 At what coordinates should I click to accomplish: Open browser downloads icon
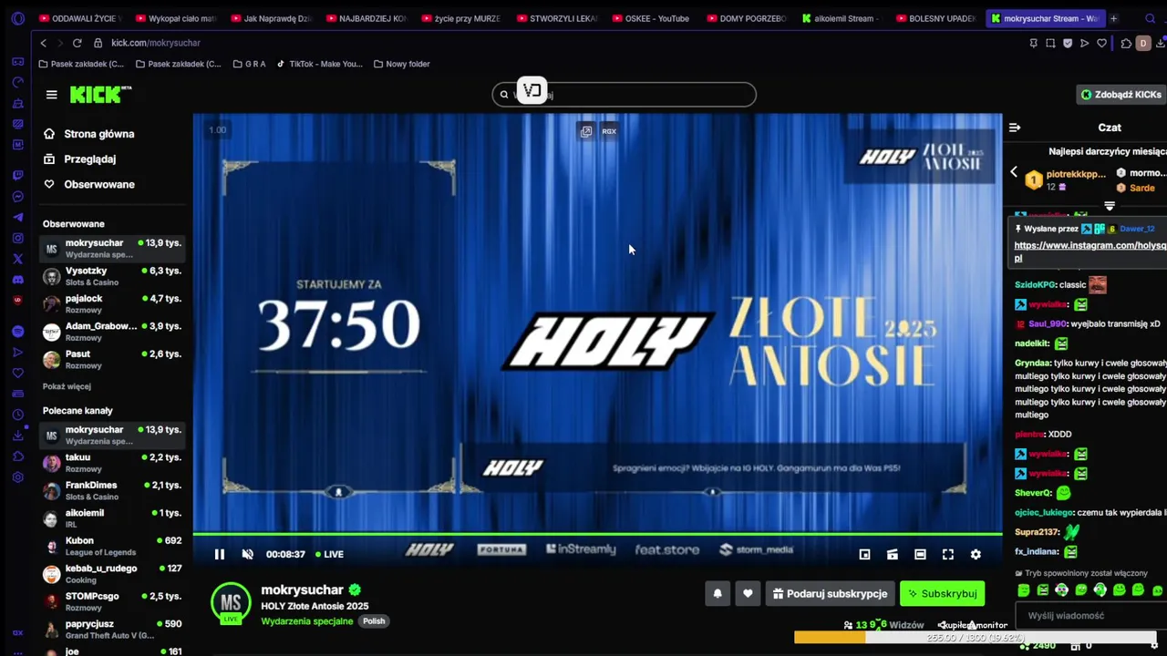point(1162,43)
